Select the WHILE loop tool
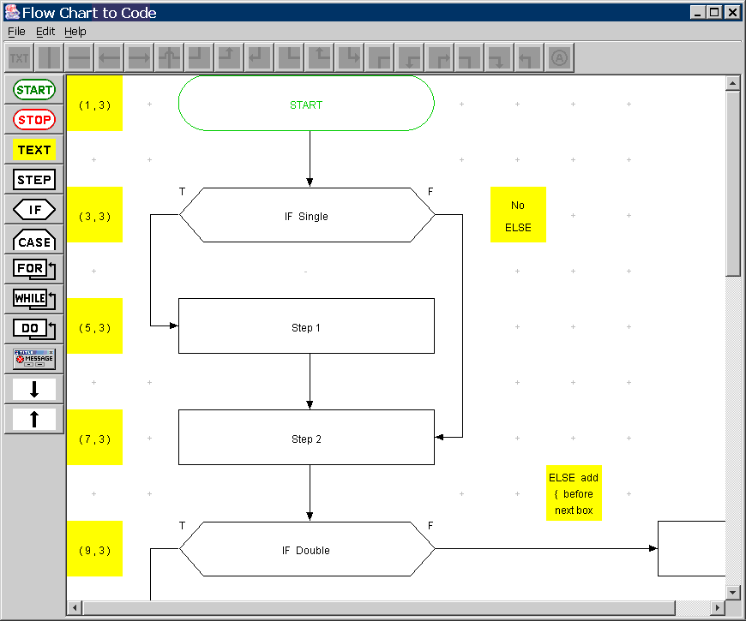746x621 pixels. click(34, 299)
